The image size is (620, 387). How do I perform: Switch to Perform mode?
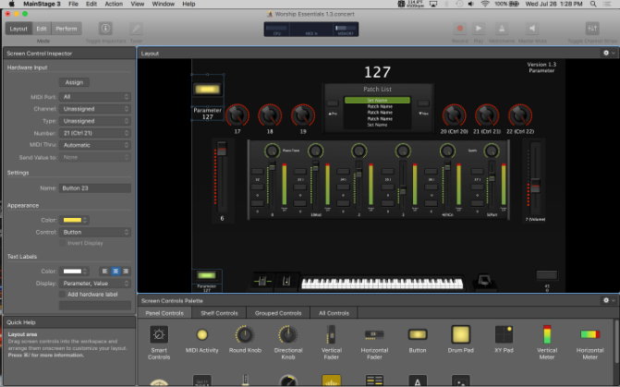tap(67, 29)
